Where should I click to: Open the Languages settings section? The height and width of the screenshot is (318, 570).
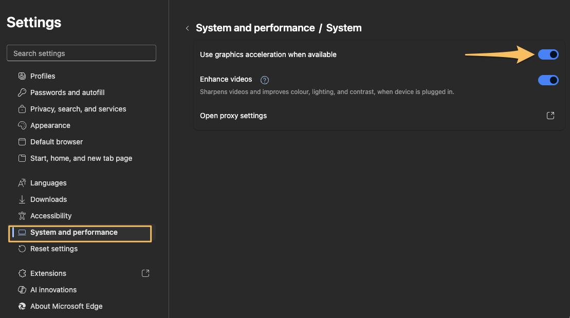tap(48, 183)
